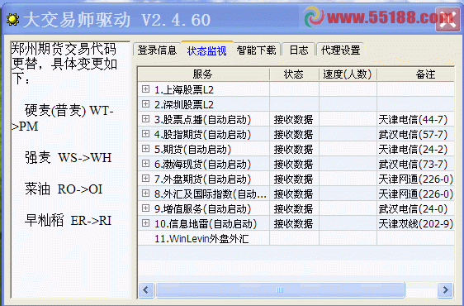Click the 强麦 WS->WH notice line
The height and width of the screenshot is (306, 464).
(x=68, y=157)
